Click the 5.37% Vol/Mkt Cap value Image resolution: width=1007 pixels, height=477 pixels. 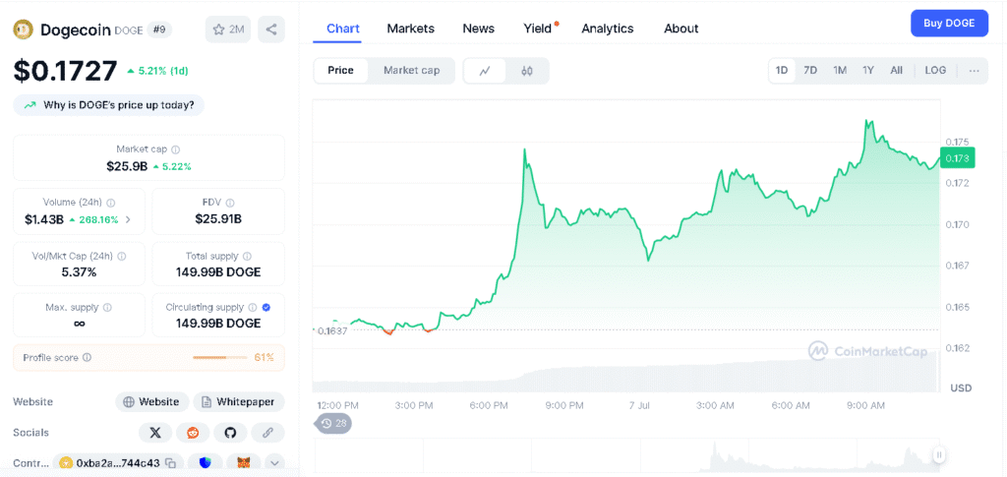79,272
